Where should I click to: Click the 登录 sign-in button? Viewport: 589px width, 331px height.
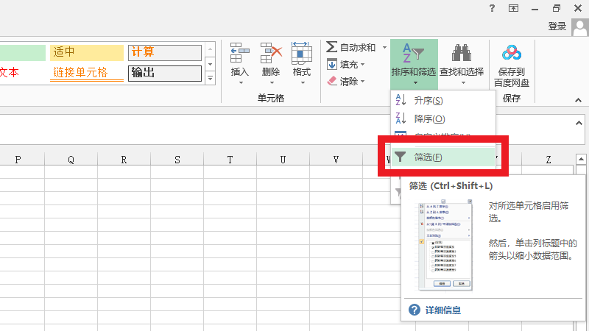point(557,26)
